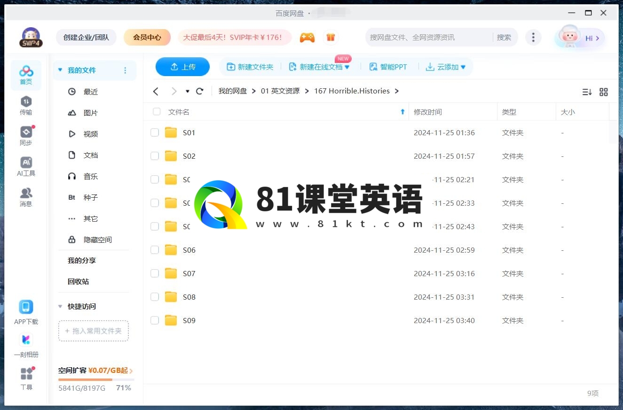Open the 消息 messages sidebar icon
The width and height of the screenshot is (623, 410).
click(x=26, y=197)
